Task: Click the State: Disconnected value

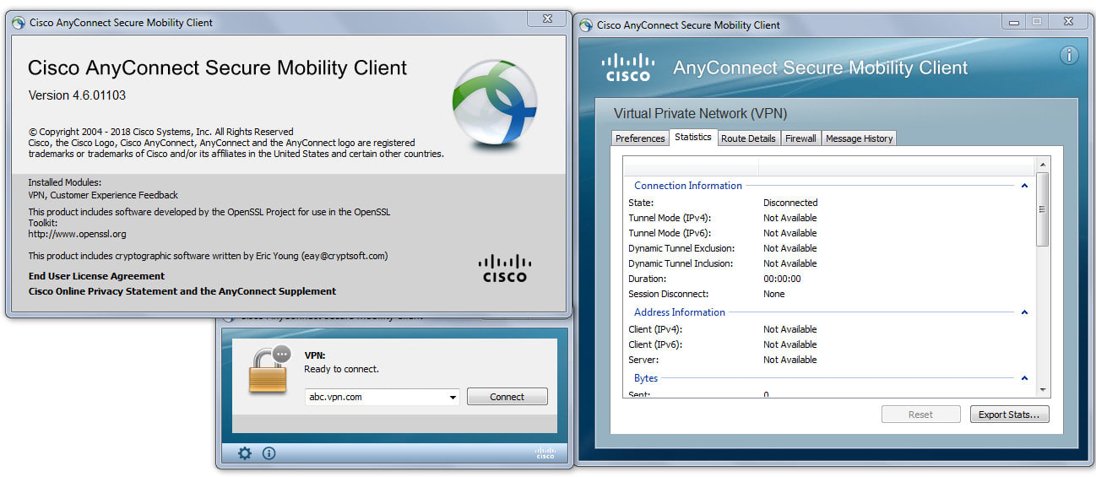Action: (x=790, y=203)
